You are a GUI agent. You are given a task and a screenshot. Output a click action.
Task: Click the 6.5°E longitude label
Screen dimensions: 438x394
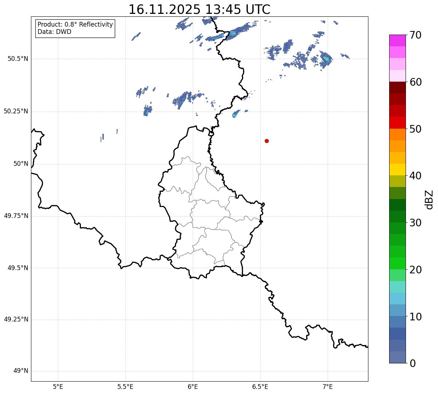[260, 386]
